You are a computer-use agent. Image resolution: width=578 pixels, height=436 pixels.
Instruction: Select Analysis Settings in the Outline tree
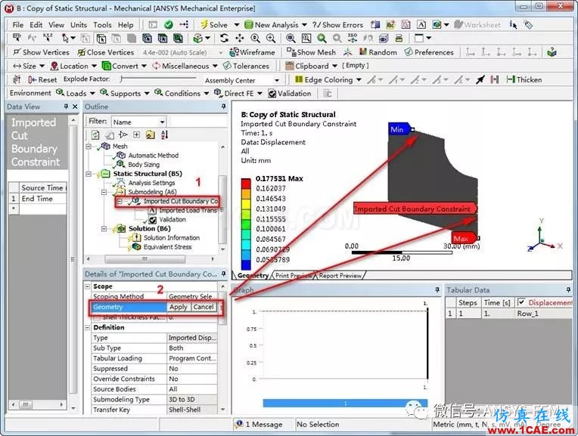click(151, 183)
